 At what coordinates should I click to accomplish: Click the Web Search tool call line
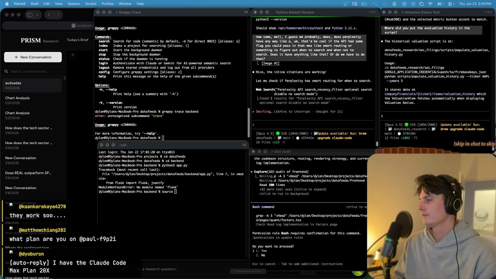coord(313,92)
